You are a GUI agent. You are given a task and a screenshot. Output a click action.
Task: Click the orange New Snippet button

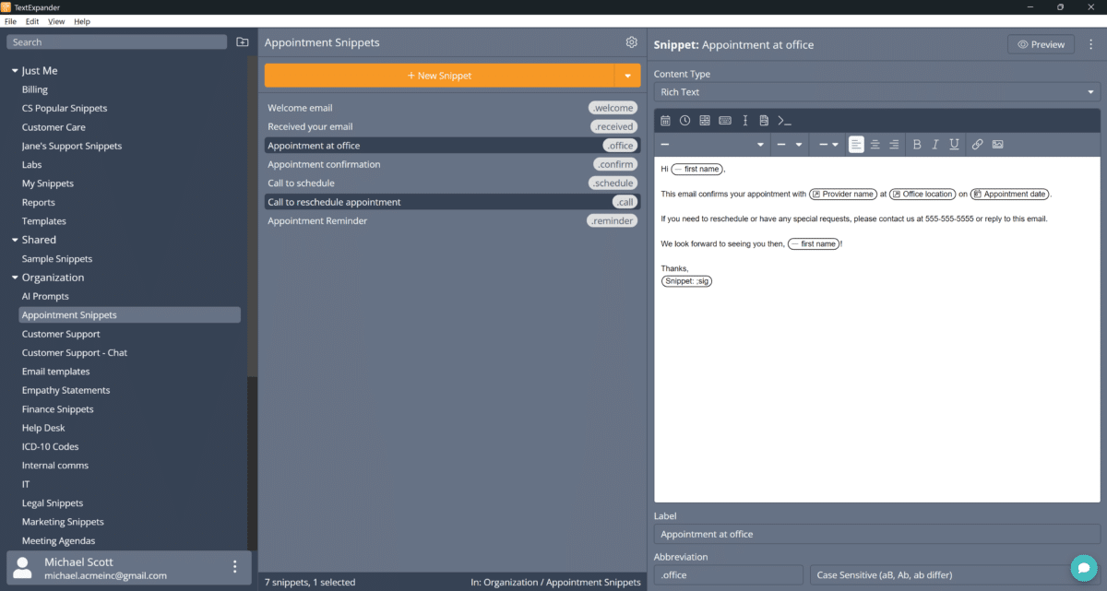(439, 76)
